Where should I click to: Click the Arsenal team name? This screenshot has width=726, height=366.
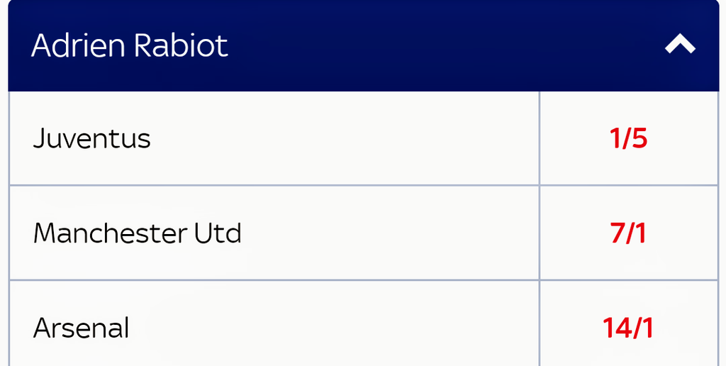[82, 328]
